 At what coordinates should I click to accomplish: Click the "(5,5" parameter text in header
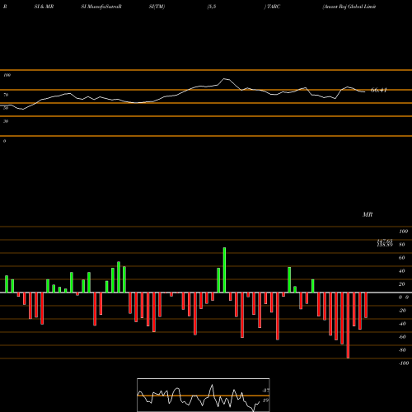tap(212, 7)
